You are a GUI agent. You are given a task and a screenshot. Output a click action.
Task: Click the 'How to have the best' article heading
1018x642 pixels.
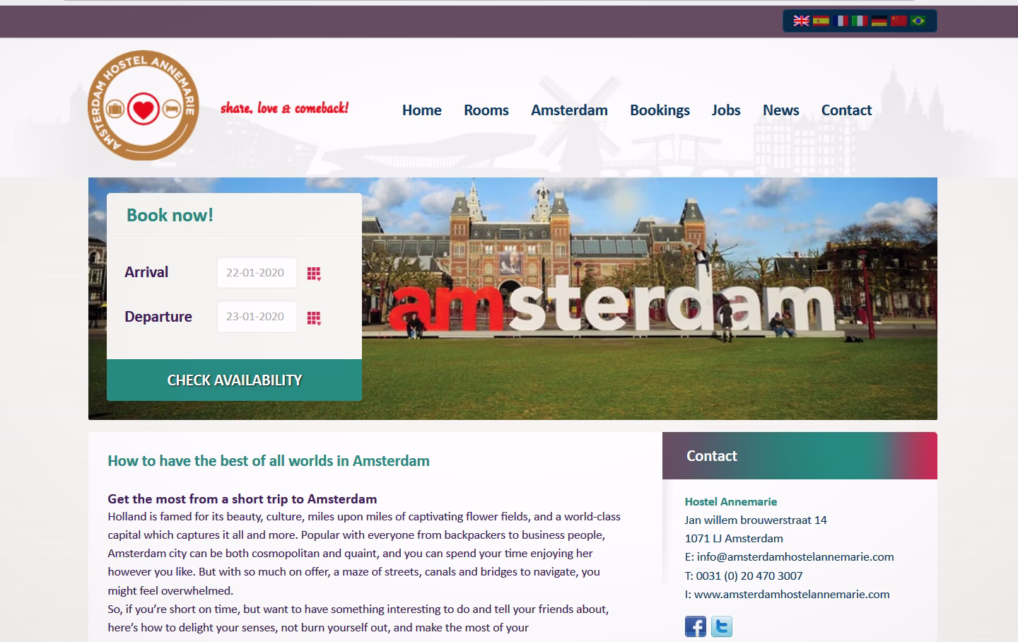(269, 461)
